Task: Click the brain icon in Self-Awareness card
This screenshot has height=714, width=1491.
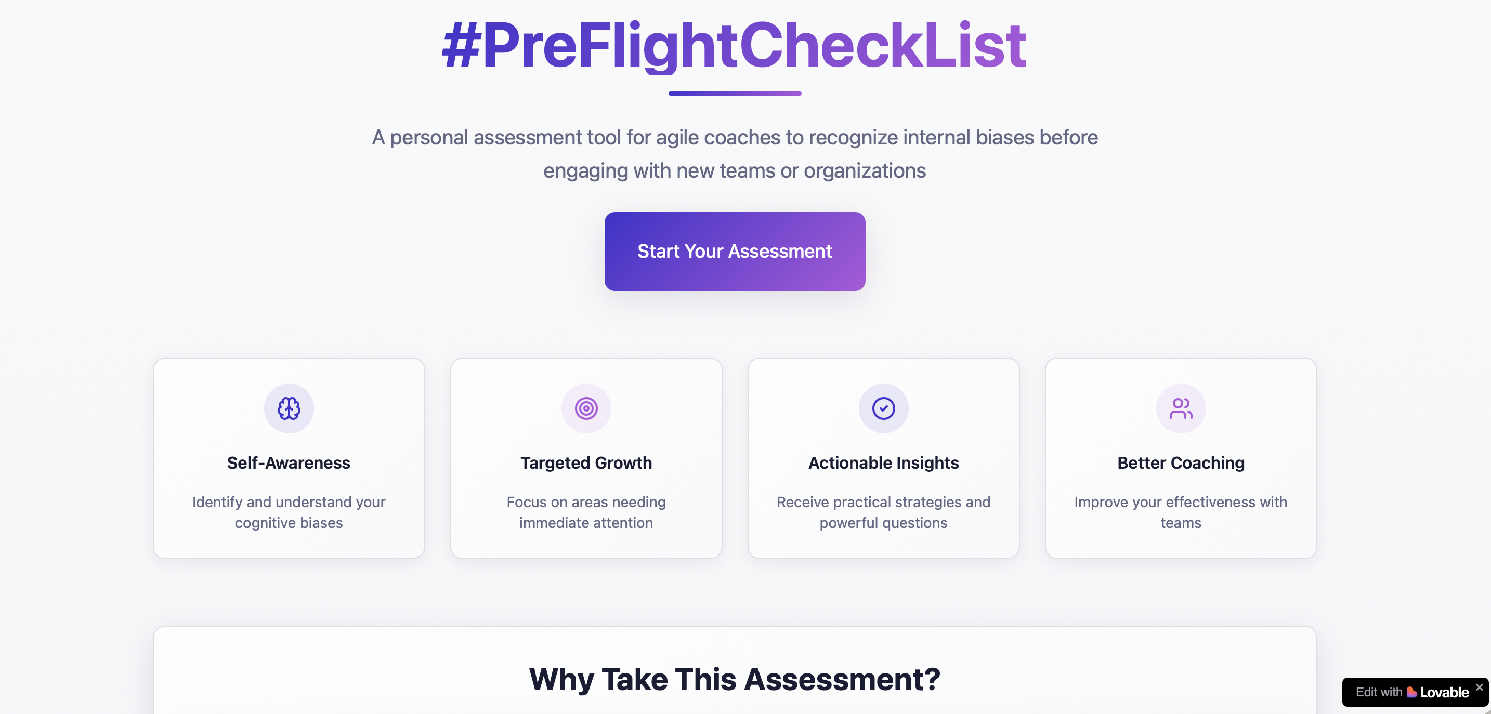Action: [x=289, y=408]
